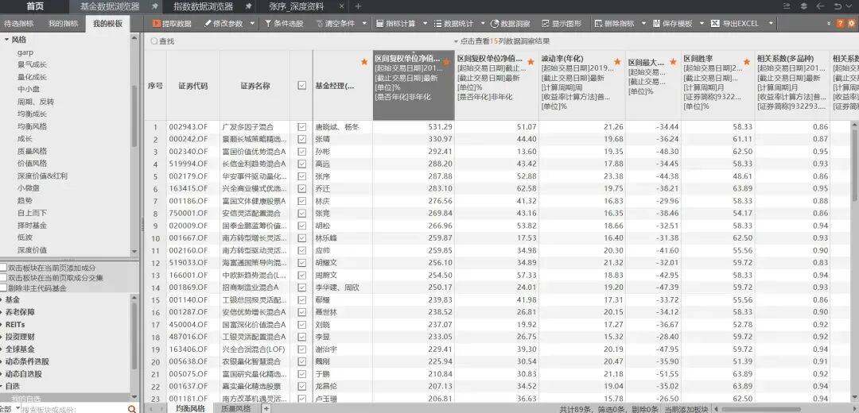Click the 修改参数 pencil icon
The height and width of the screenshot is (413, 859).
[x=208, y=24]
